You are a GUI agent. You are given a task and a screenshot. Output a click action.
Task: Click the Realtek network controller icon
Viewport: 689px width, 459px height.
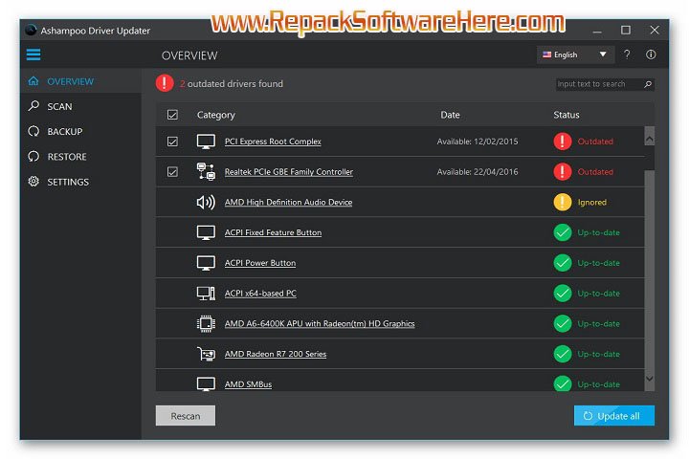point(206,172)
